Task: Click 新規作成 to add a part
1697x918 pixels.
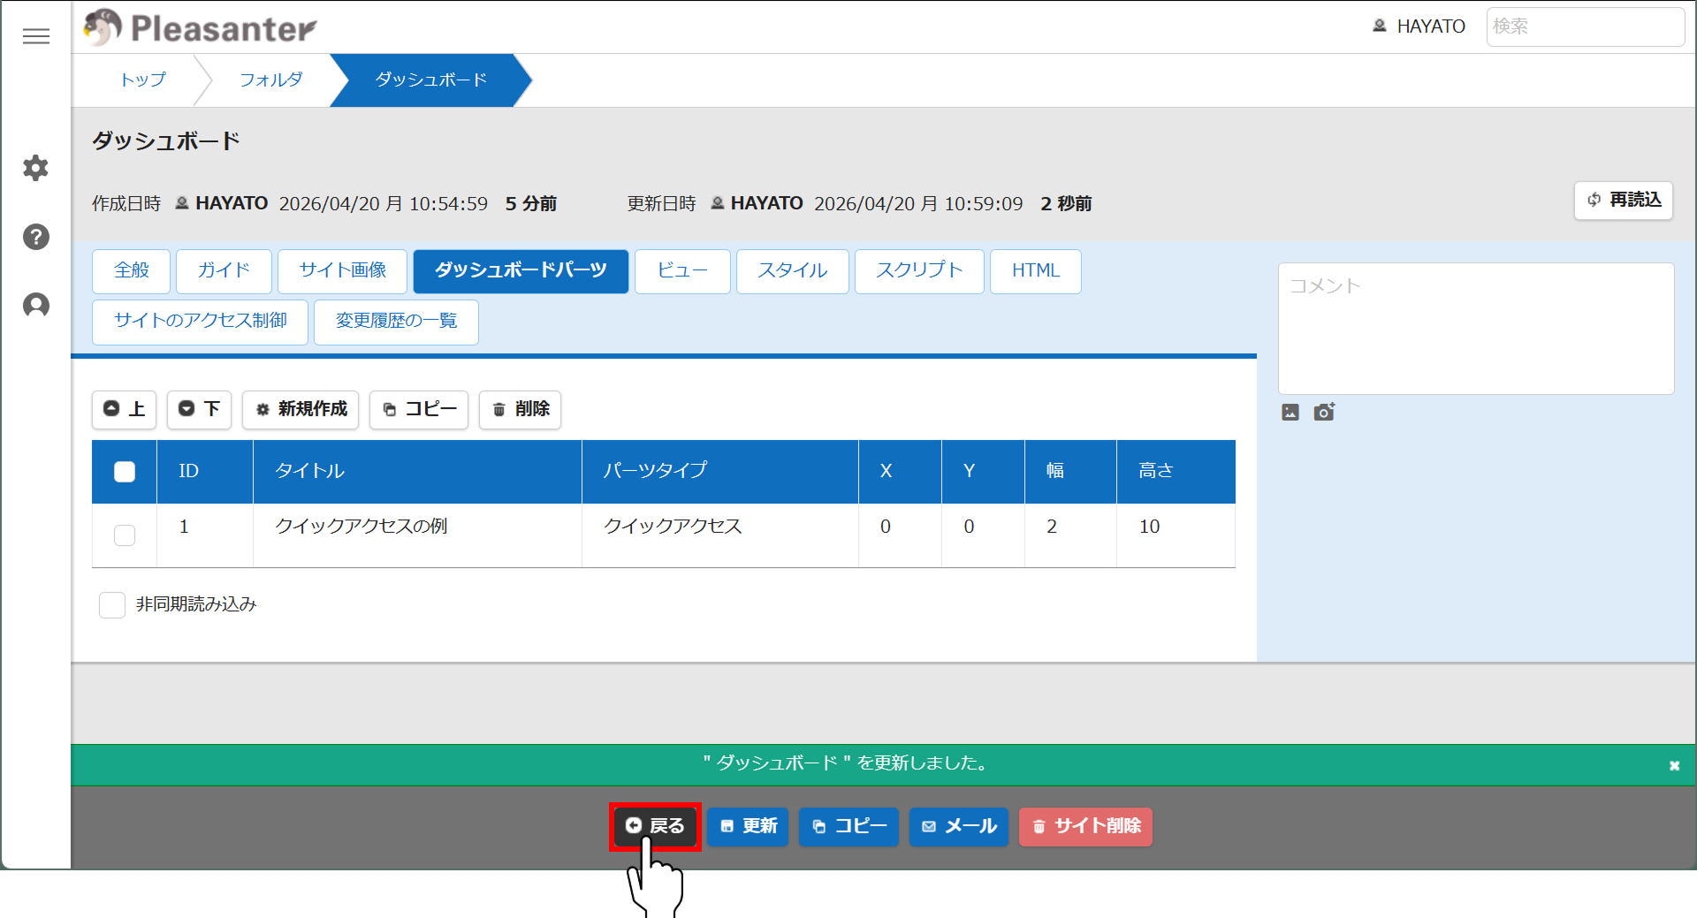Action: pos(301,409)
